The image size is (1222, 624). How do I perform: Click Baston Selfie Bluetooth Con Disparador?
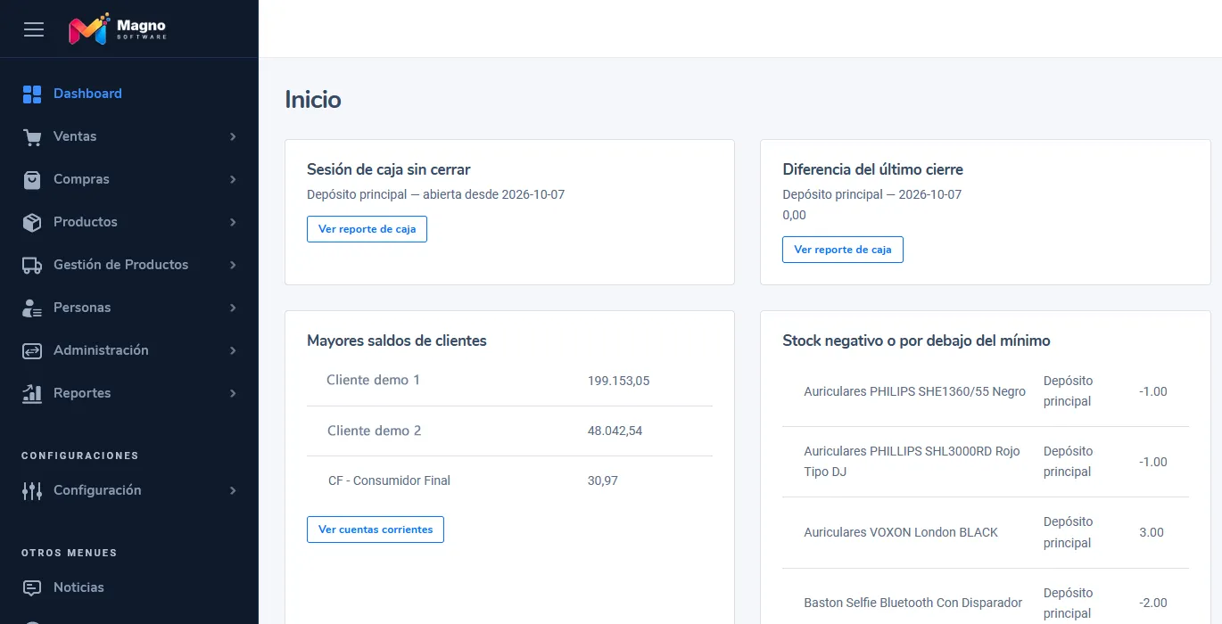pos(912,603)
